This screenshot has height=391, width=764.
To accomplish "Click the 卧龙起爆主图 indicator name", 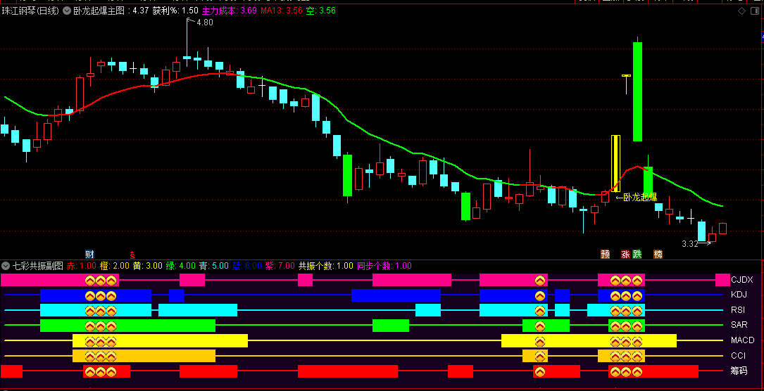I will point(99,11).
